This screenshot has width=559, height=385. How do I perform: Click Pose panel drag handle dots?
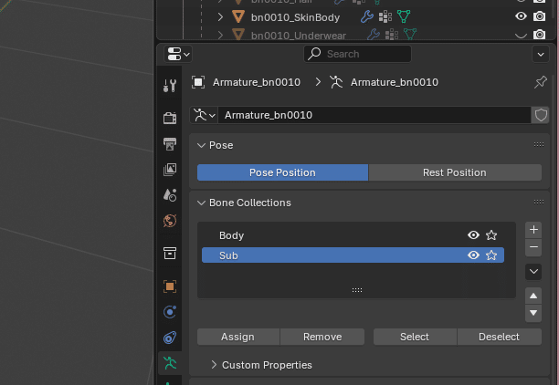(x=539, y=144)
